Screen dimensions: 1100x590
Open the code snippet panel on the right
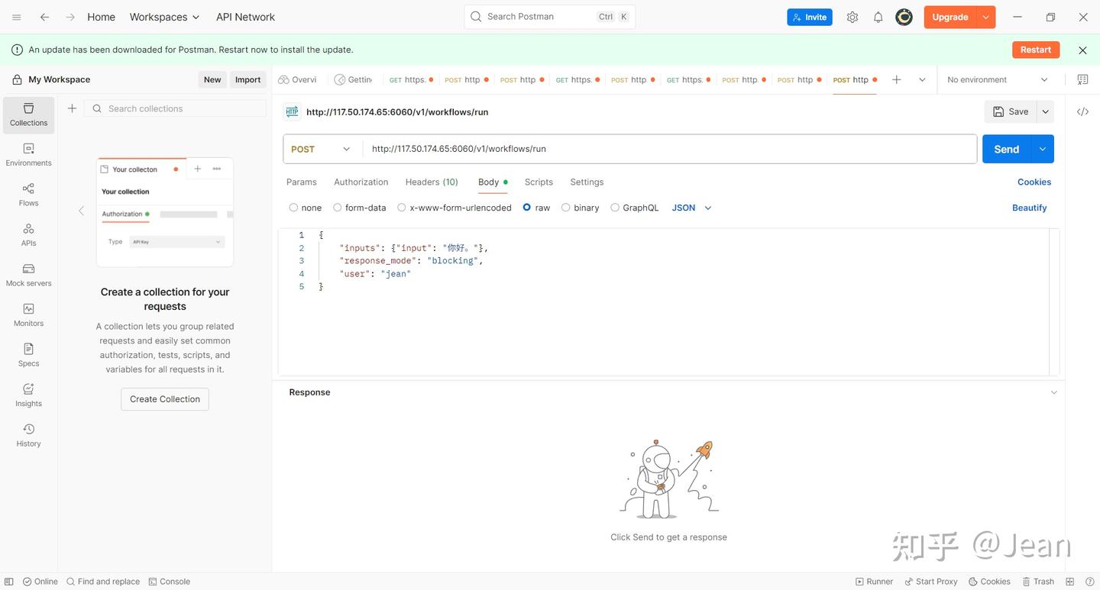click(1082, 111)
